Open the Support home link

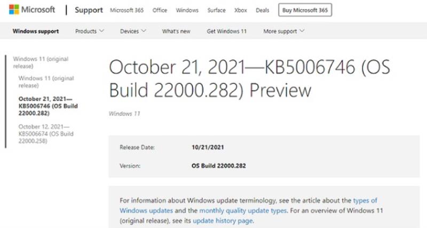[89, 10]
